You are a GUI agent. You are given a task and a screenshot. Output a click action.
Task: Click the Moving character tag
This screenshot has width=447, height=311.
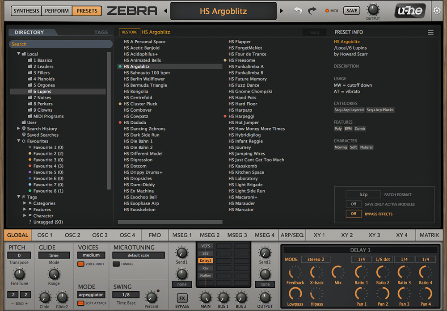tap(341, 147)
